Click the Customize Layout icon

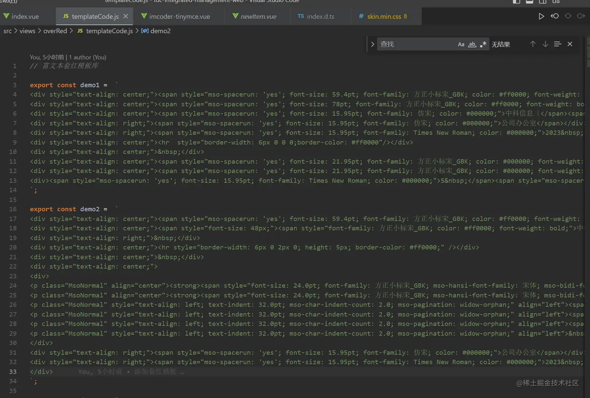pos(556,2)
